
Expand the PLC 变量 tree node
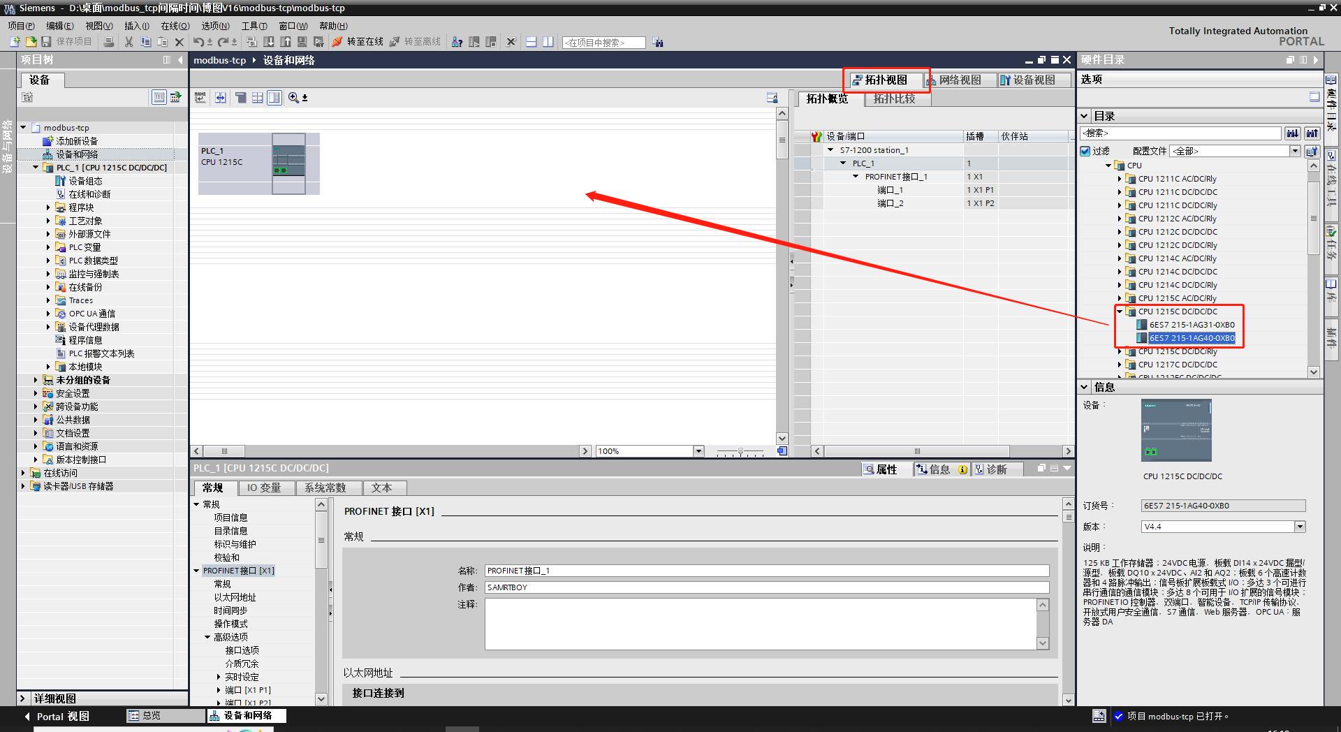(48, 247)
